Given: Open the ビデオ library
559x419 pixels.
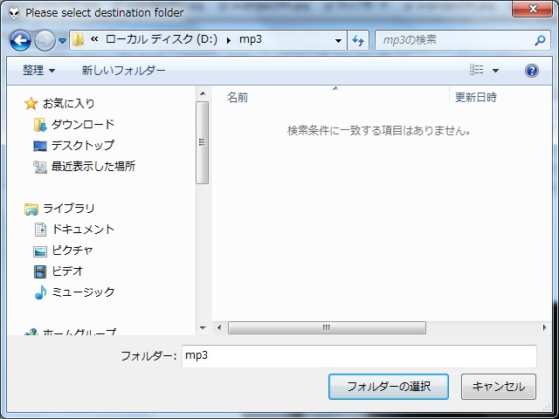Looking at the screenshot, I should [x=66, y=271].
